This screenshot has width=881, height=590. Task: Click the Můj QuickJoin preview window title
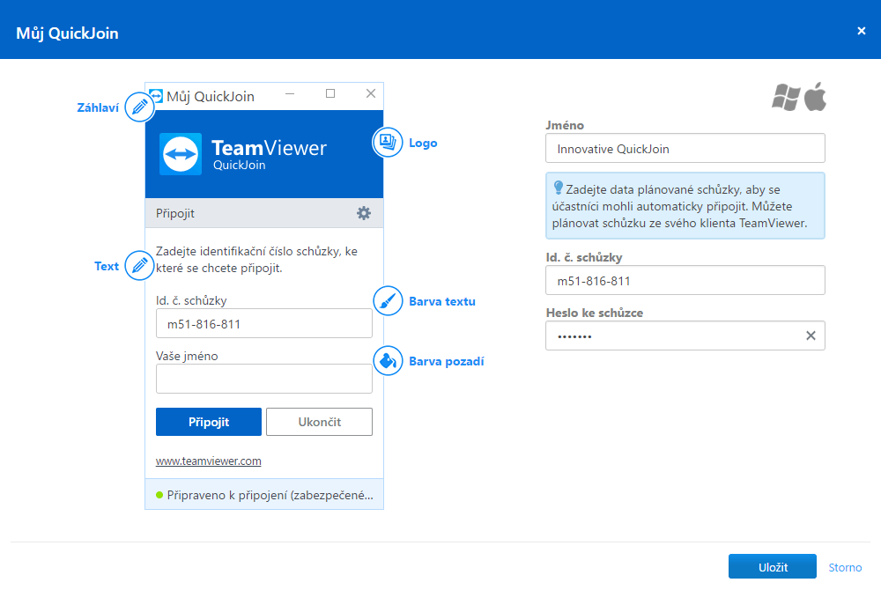tap(211, 97)
